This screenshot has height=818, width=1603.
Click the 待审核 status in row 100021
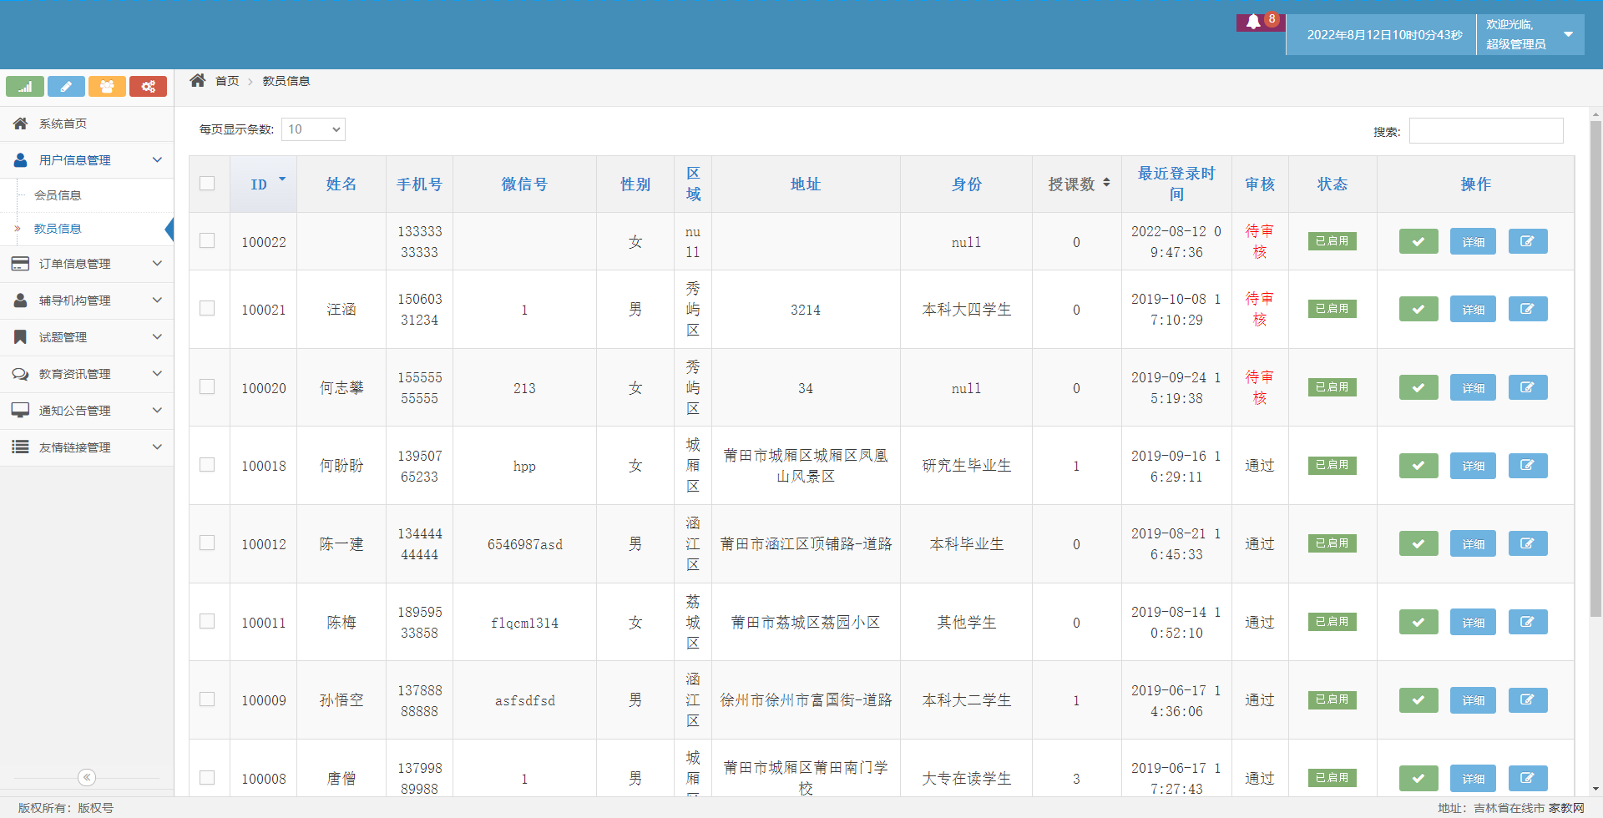[1260, 309]
